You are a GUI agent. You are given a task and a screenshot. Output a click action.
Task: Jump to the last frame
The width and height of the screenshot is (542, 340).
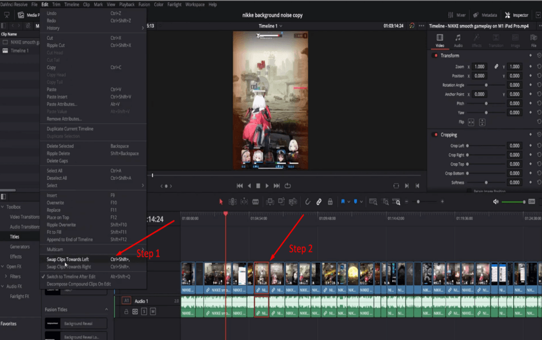tap(276, 186)
